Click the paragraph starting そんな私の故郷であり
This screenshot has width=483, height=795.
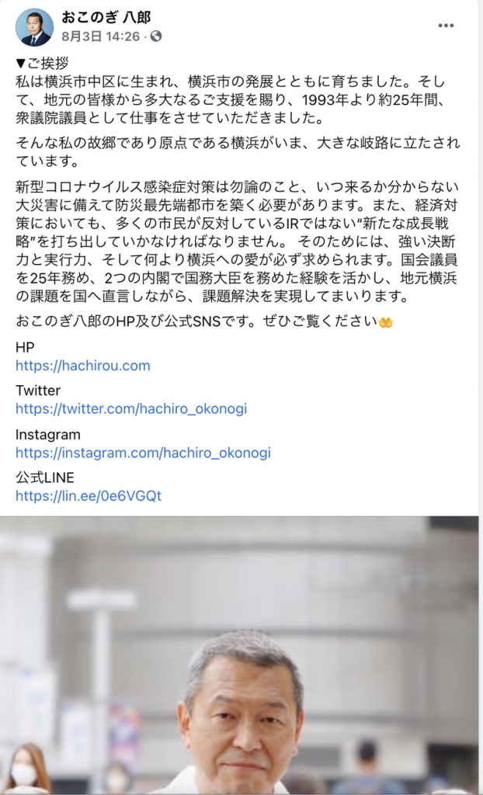point(238,152)
